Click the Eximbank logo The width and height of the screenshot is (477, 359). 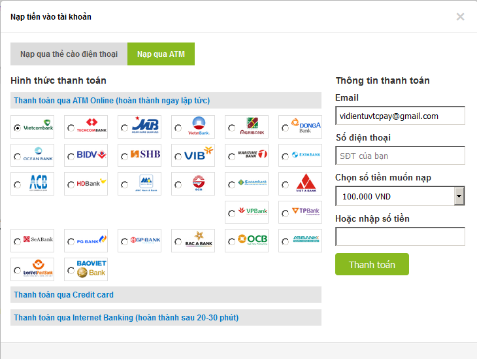306,154
